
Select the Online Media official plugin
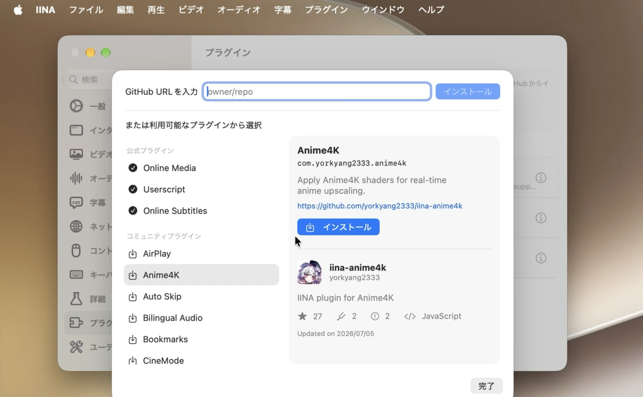201,168
